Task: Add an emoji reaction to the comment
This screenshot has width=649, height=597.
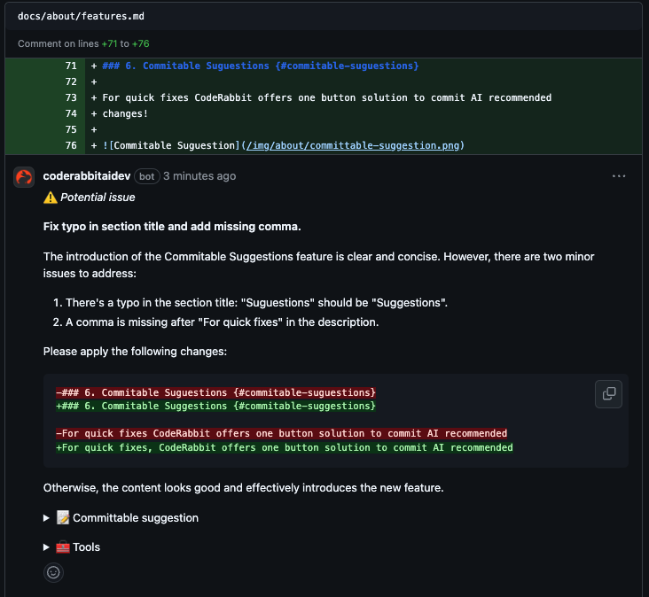Action: (53, 572)
